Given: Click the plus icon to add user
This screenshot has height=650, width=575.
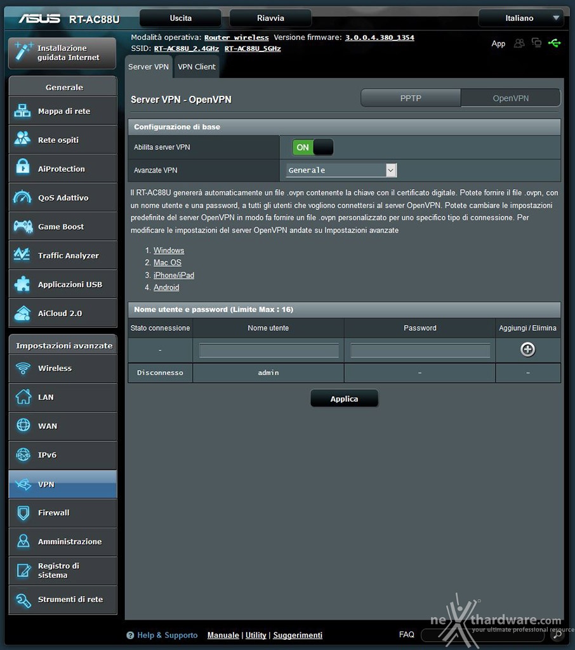Looking at the screenshot, I should pyautogui.click(x=528, y=350).
